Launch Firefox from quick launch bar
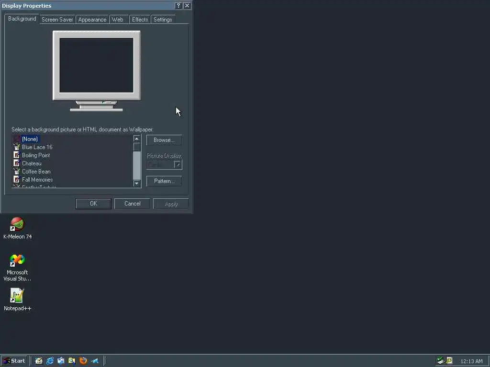 (x=83, y=361)
